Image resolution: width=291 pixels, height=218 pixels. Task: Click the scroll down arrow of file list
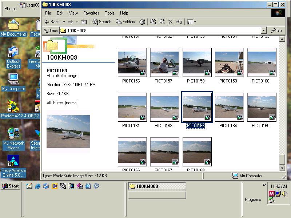coord(282,168)
